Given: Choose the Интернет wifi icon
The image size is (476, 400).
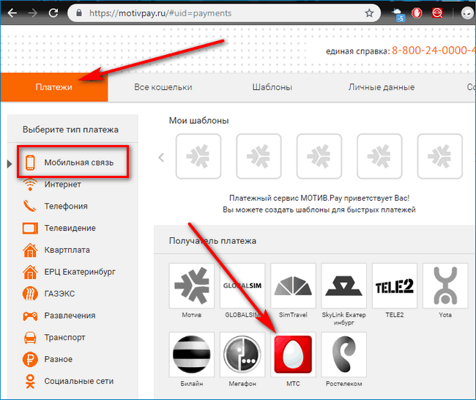Looking at the screenshot, I should [x=30, y=185].
